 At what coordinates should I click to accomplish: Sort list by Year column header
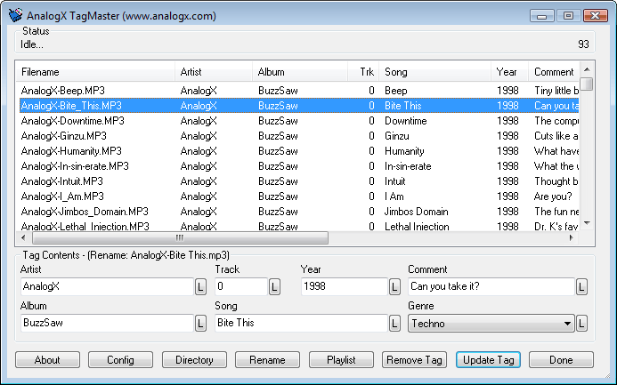click(510, 72)
